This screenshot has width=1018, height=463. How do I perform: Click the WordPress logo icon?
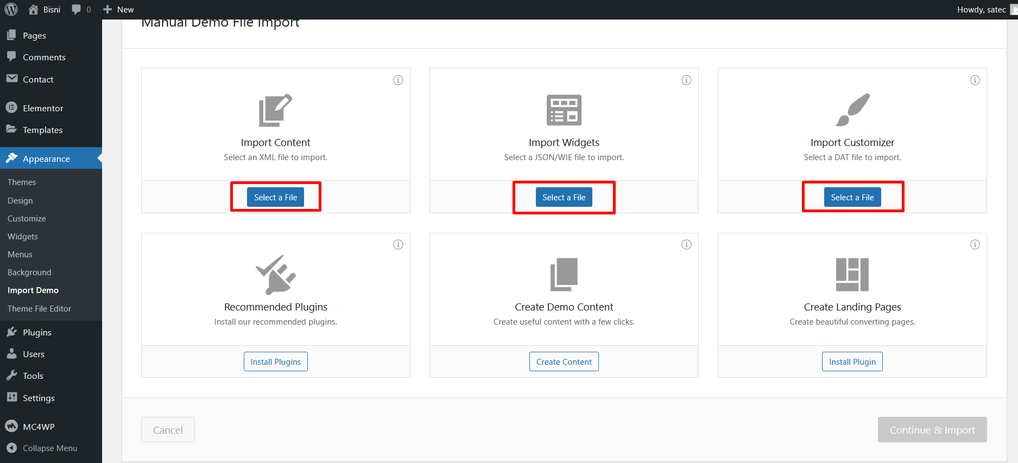tap(11, 9)
